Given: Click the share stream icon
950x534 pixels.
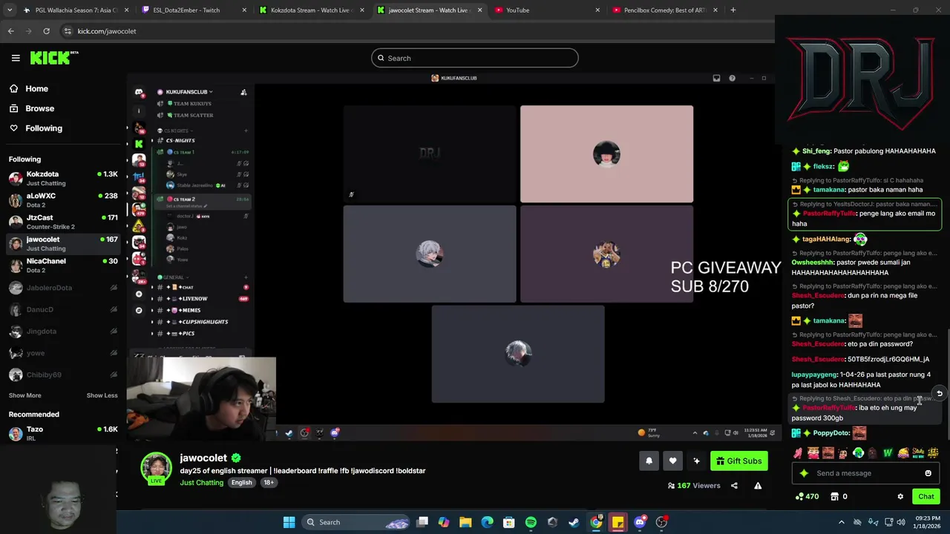Looking at the screenshot, I should coord(734,486).
